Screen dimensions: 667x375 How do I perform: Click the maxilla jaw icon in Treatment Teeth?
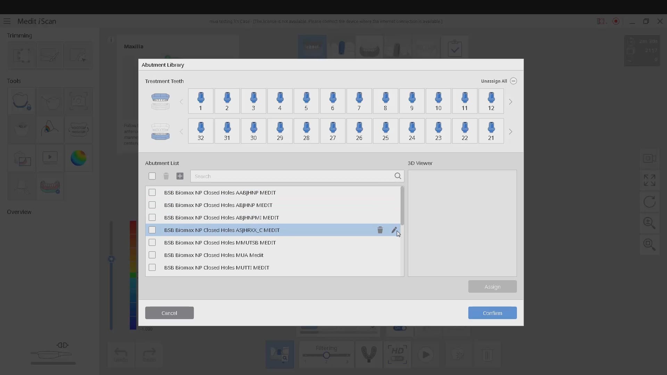click(x=160, y=101)
